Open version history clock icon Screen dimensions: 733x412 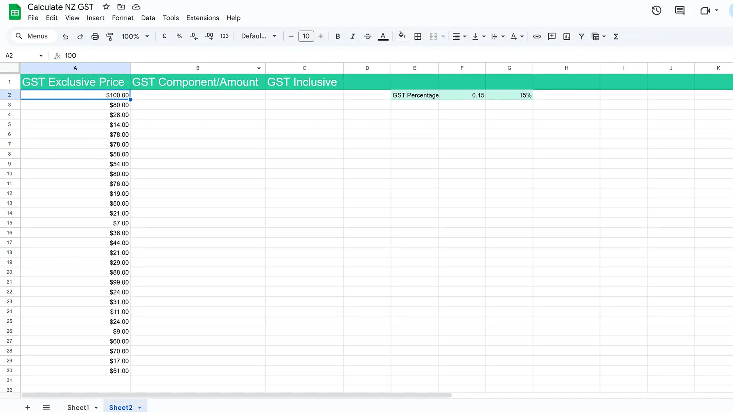pos(657,10)
